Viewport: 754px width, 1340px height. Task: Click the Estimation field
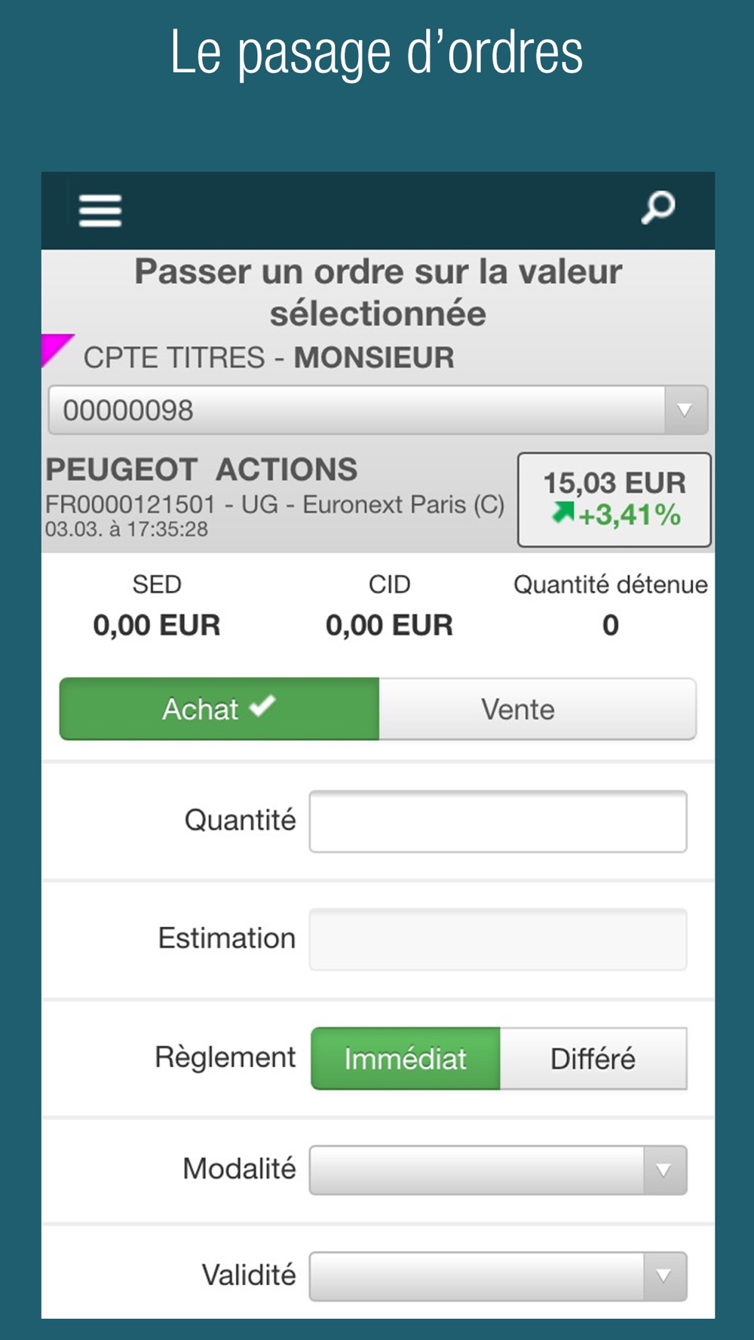(498, 939)
